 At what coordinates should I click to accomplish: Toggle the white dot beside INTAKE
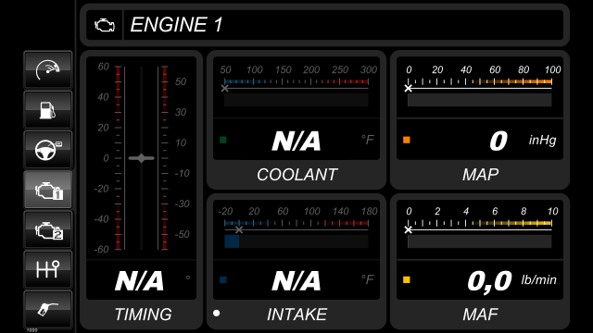pos(216,313)
